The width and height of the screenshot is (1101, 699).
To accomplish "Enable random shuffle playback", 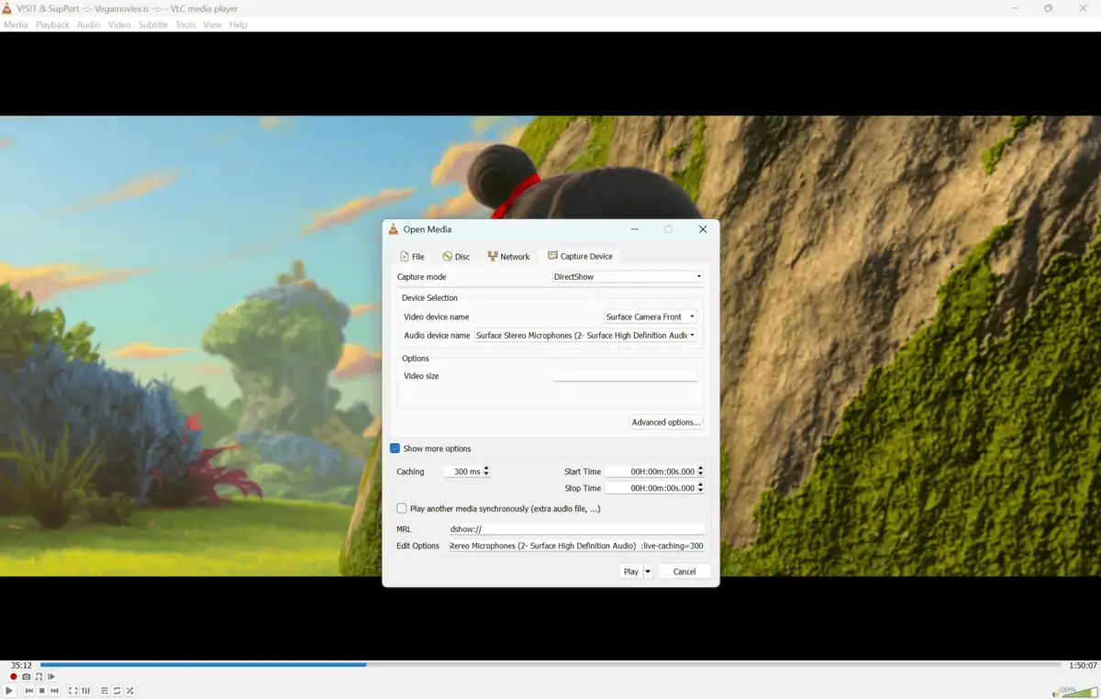I will 130,691.
